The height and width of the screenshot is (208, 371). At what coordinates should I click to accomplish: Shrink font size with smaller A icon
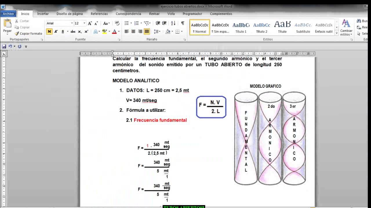[x=96, y=23]
